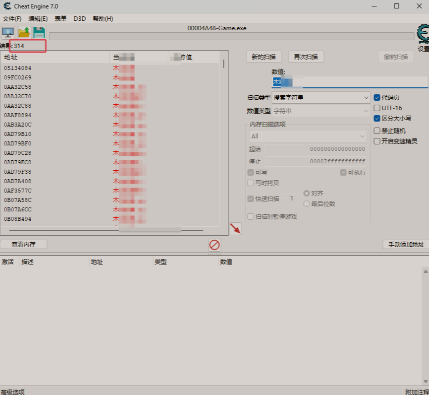Click the 再次扫描 button
This screenshot has width=429, height=395.
pos(306,57)
